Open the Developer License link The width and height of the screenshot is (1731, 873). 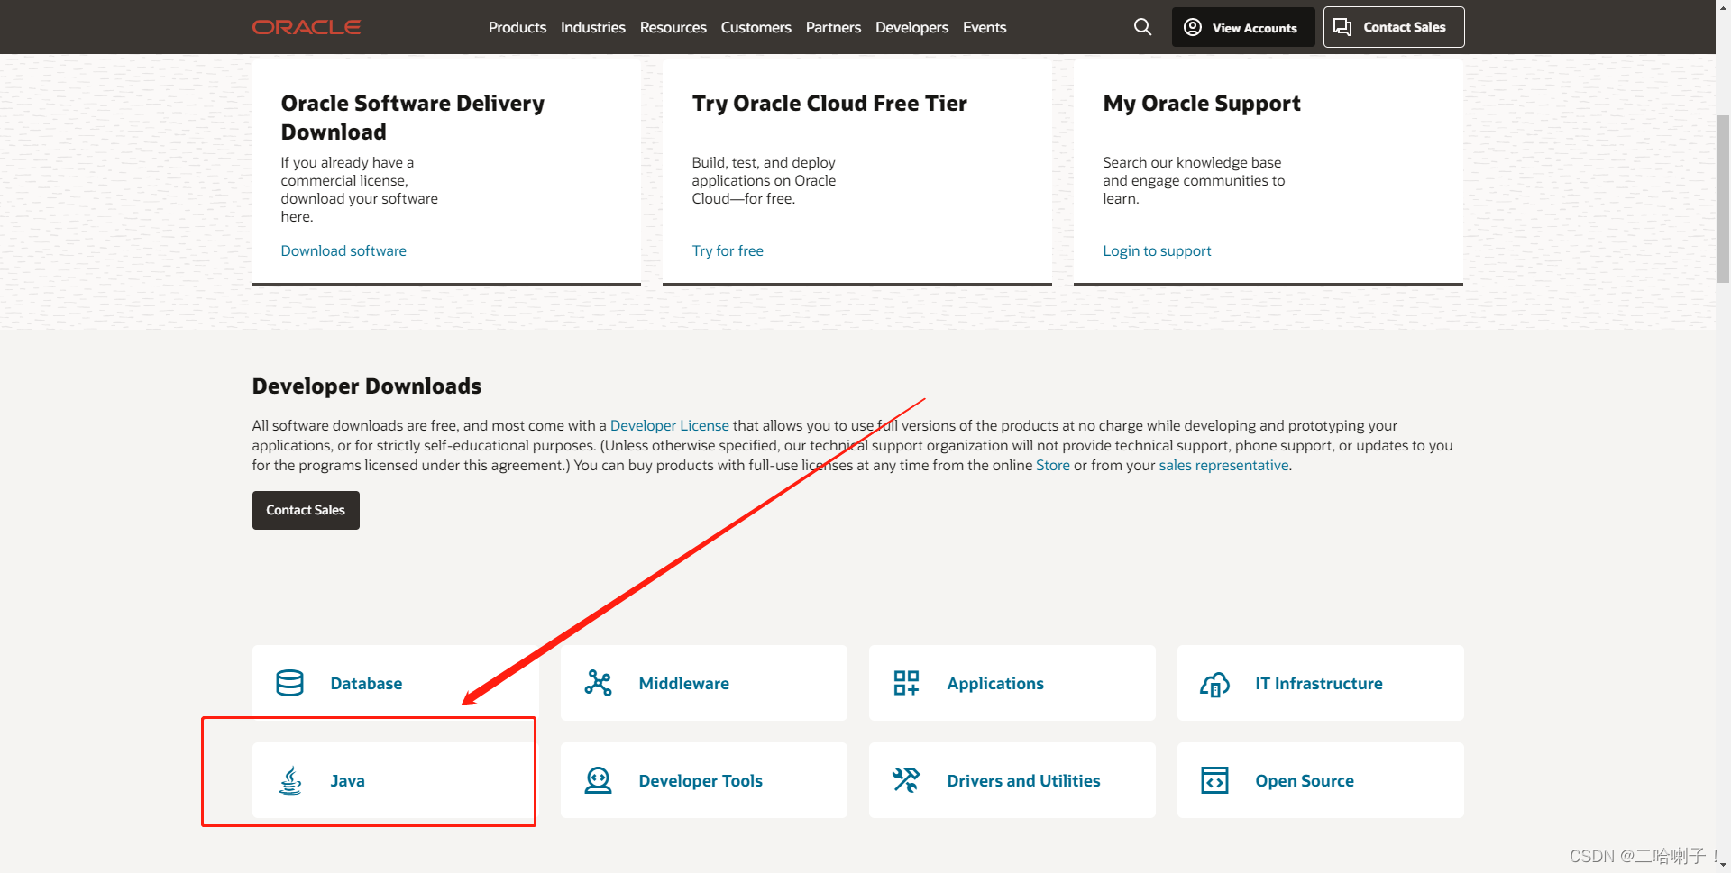click(670, 425)
